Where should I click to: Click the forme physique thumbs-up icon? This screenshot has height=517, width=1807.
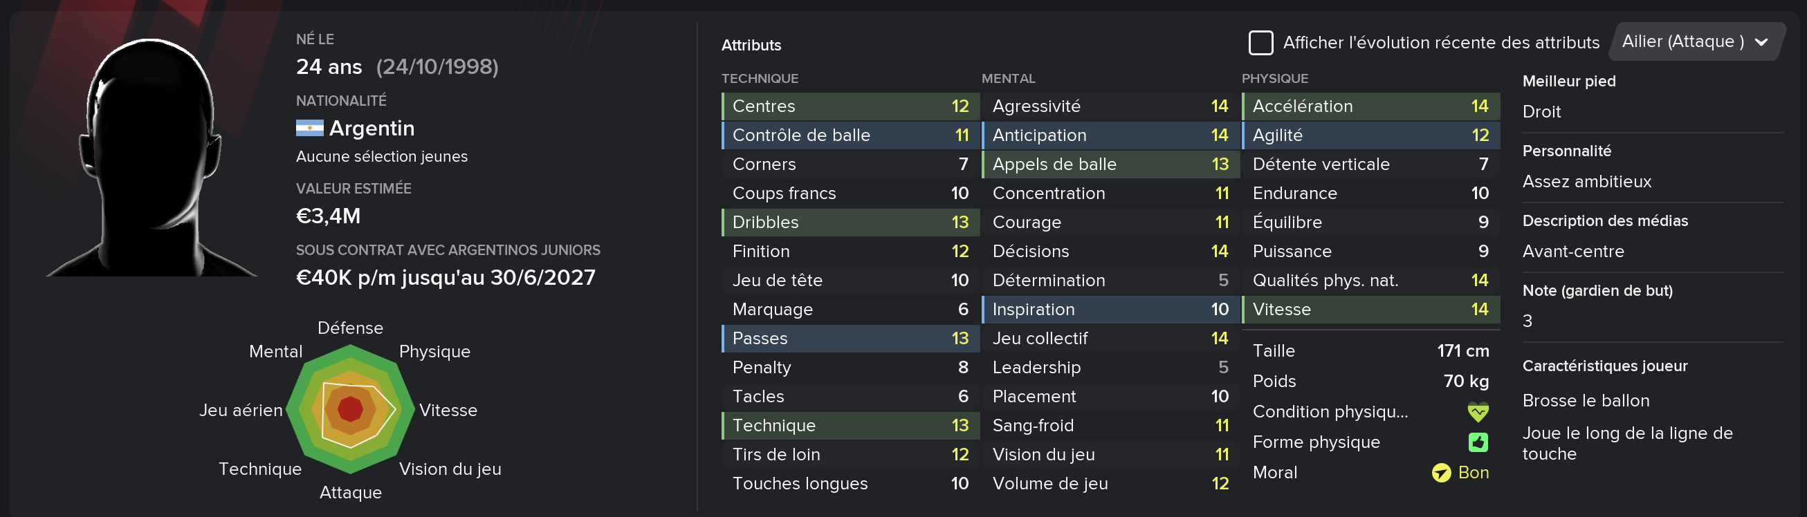click(1478, 442)
